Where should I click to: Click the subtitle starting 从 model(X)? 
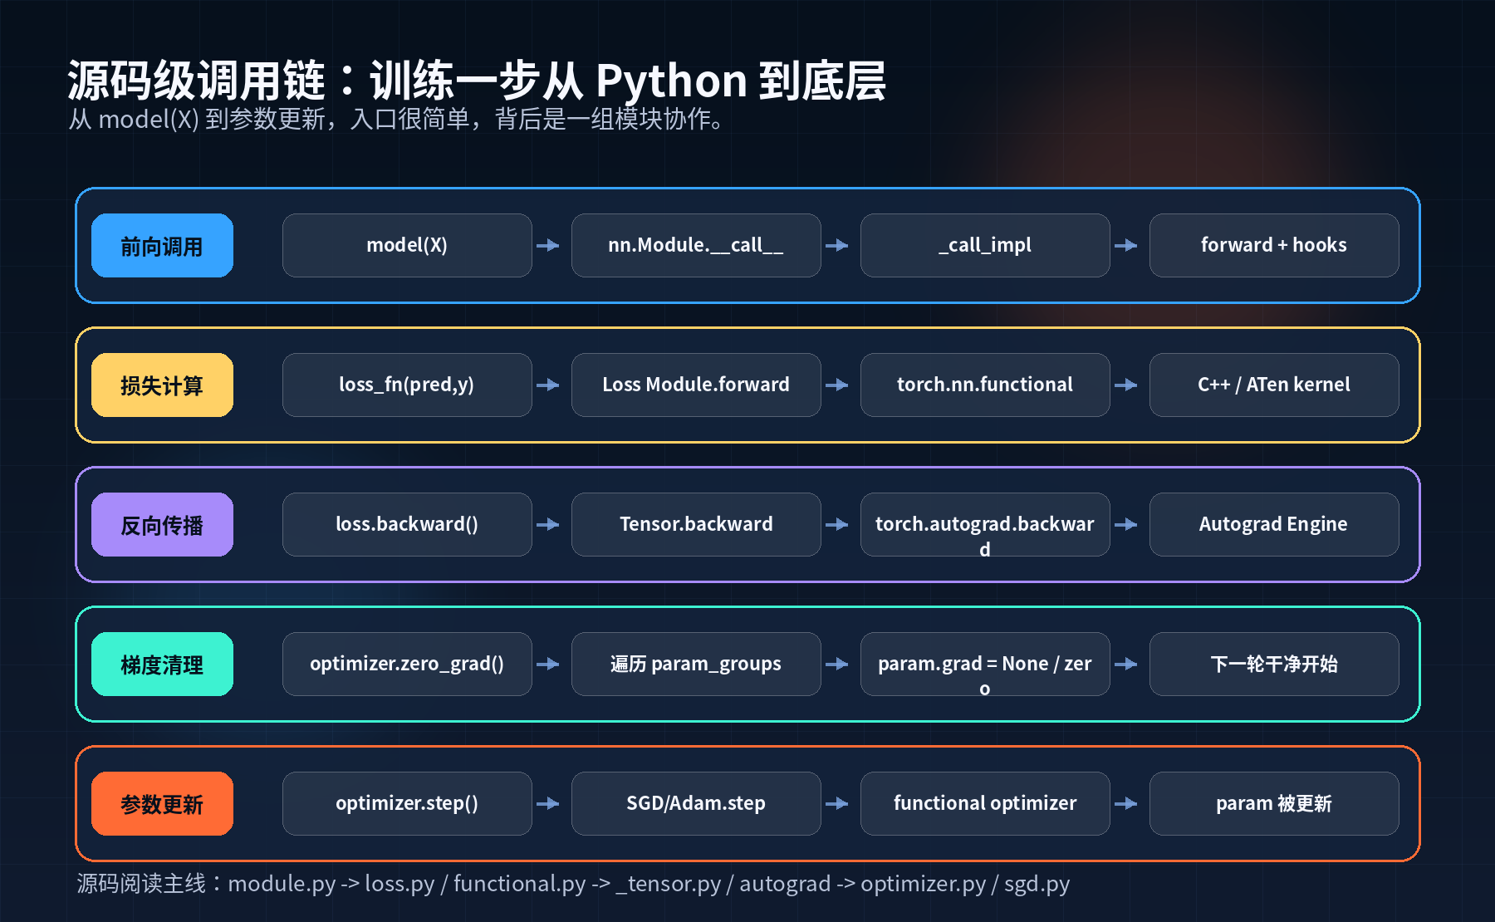pos(396,120)
